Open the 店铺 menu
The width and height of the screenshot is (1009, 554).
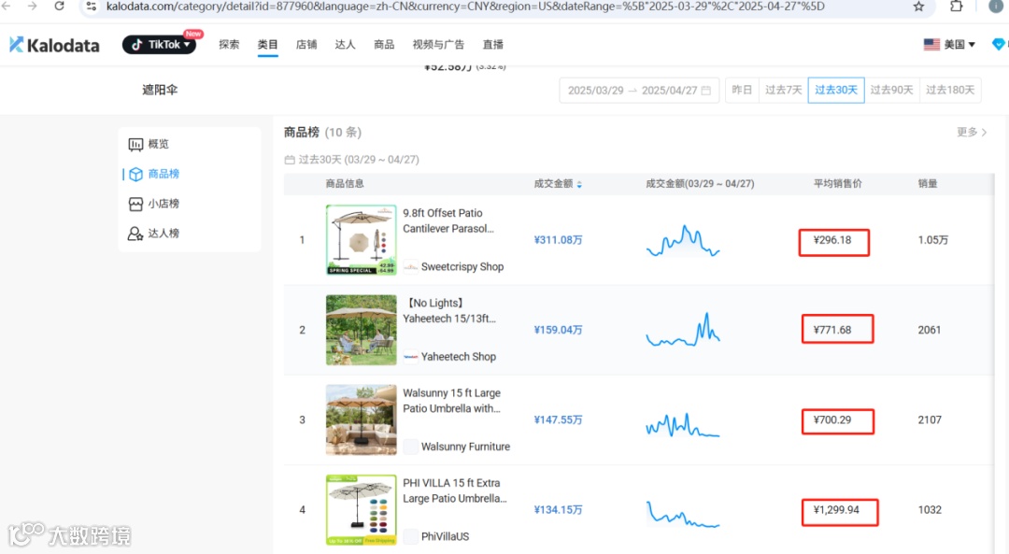point(306,45)
